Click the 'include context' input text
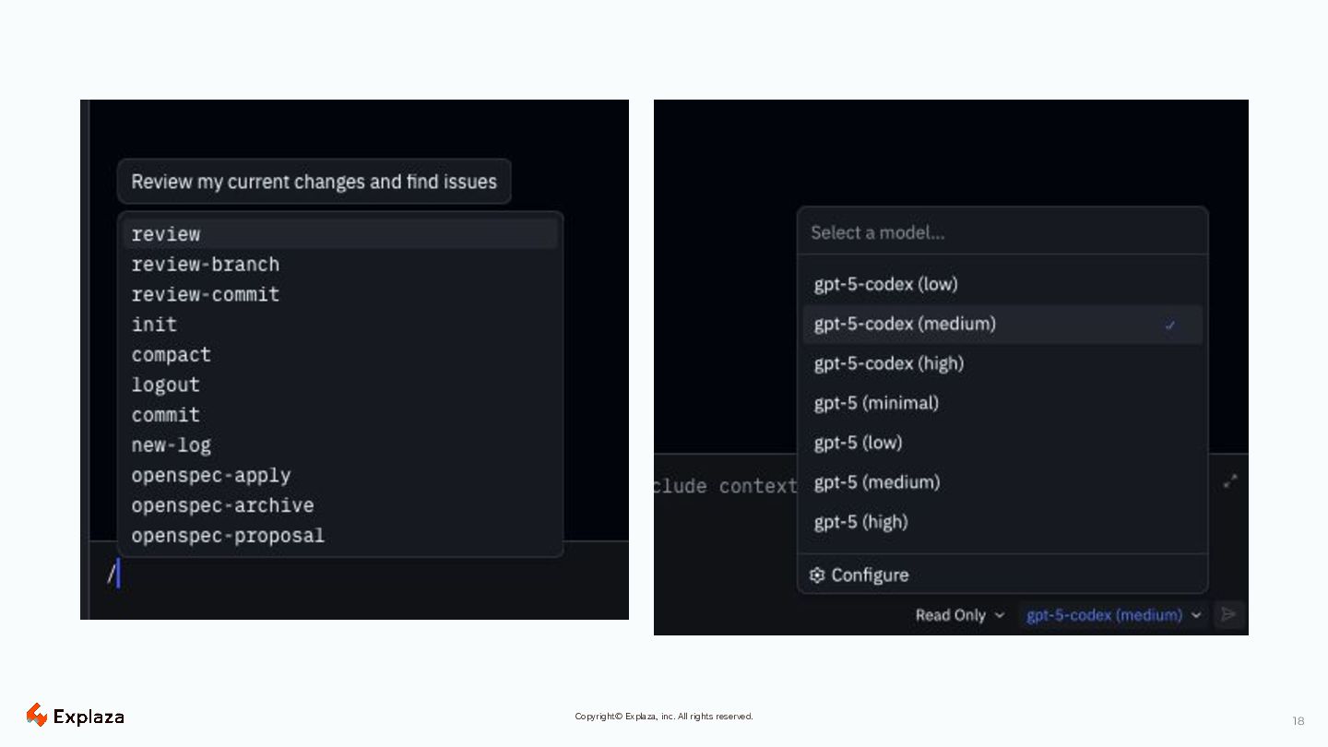Image resolution: width=1328 pixels, height=747 pixels. pos(725,486)
